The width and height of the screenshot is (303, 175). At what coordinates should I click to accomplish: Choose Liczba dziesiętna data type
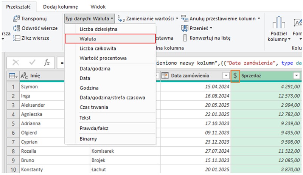(x=110, y=29)
